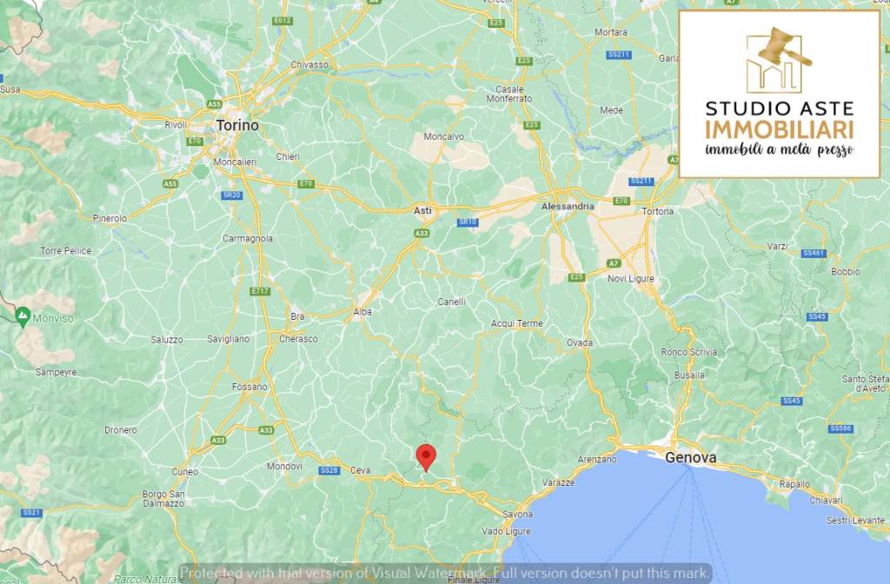The width and height of the screenshot is (890, 584).
Task: Click the SS586 road shield
Action: [840, 428]
